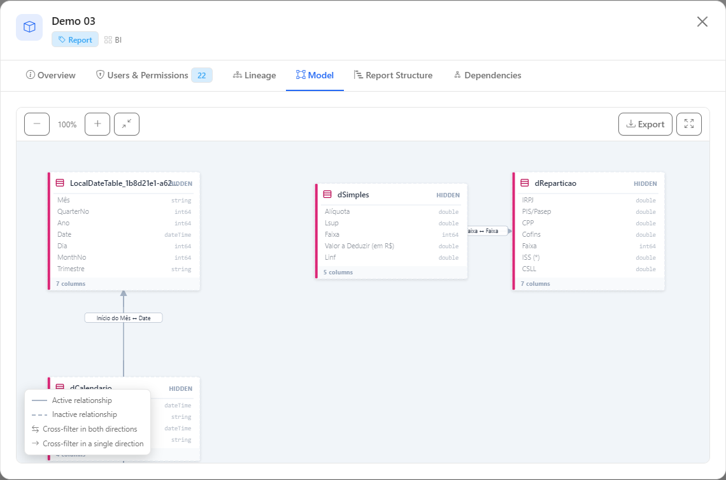Click the 22 users count badge
The width and height of the screenshot is (726, 480).
click(x=202, y=75)
